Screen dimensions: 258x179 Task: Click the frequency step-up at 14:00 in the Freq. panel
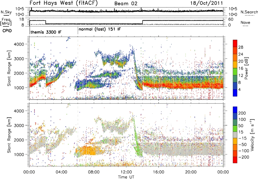pyautogui.click(x=143, y=22)
